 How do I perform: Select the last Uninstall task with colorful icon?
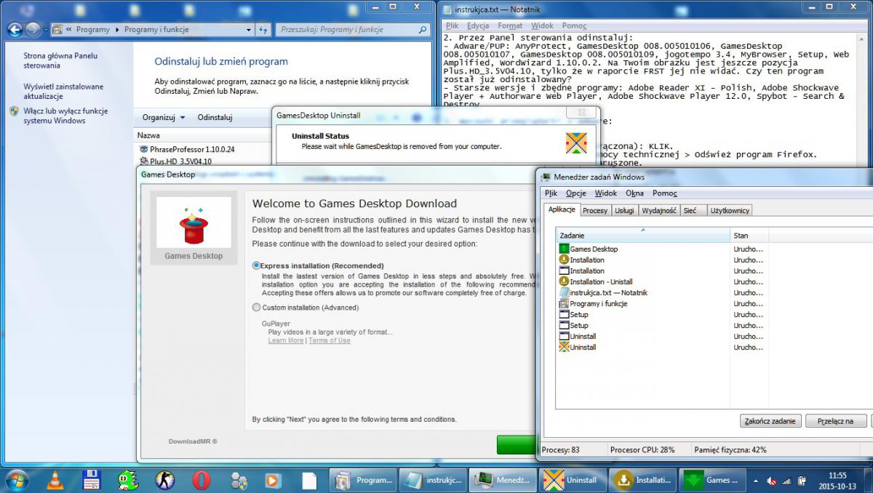pyautogui.click(x=564, y=347)
